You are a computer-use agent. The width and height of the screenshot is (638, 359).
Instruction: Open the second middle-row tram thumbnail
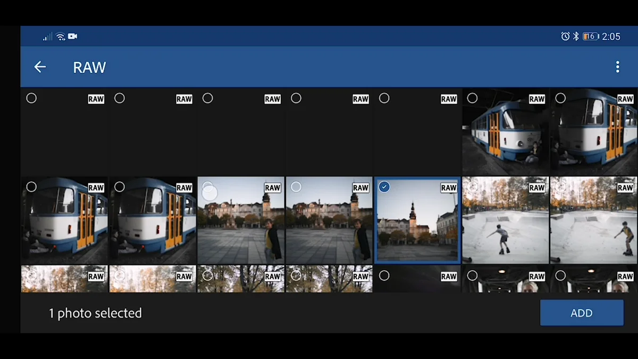coord(153,220)
